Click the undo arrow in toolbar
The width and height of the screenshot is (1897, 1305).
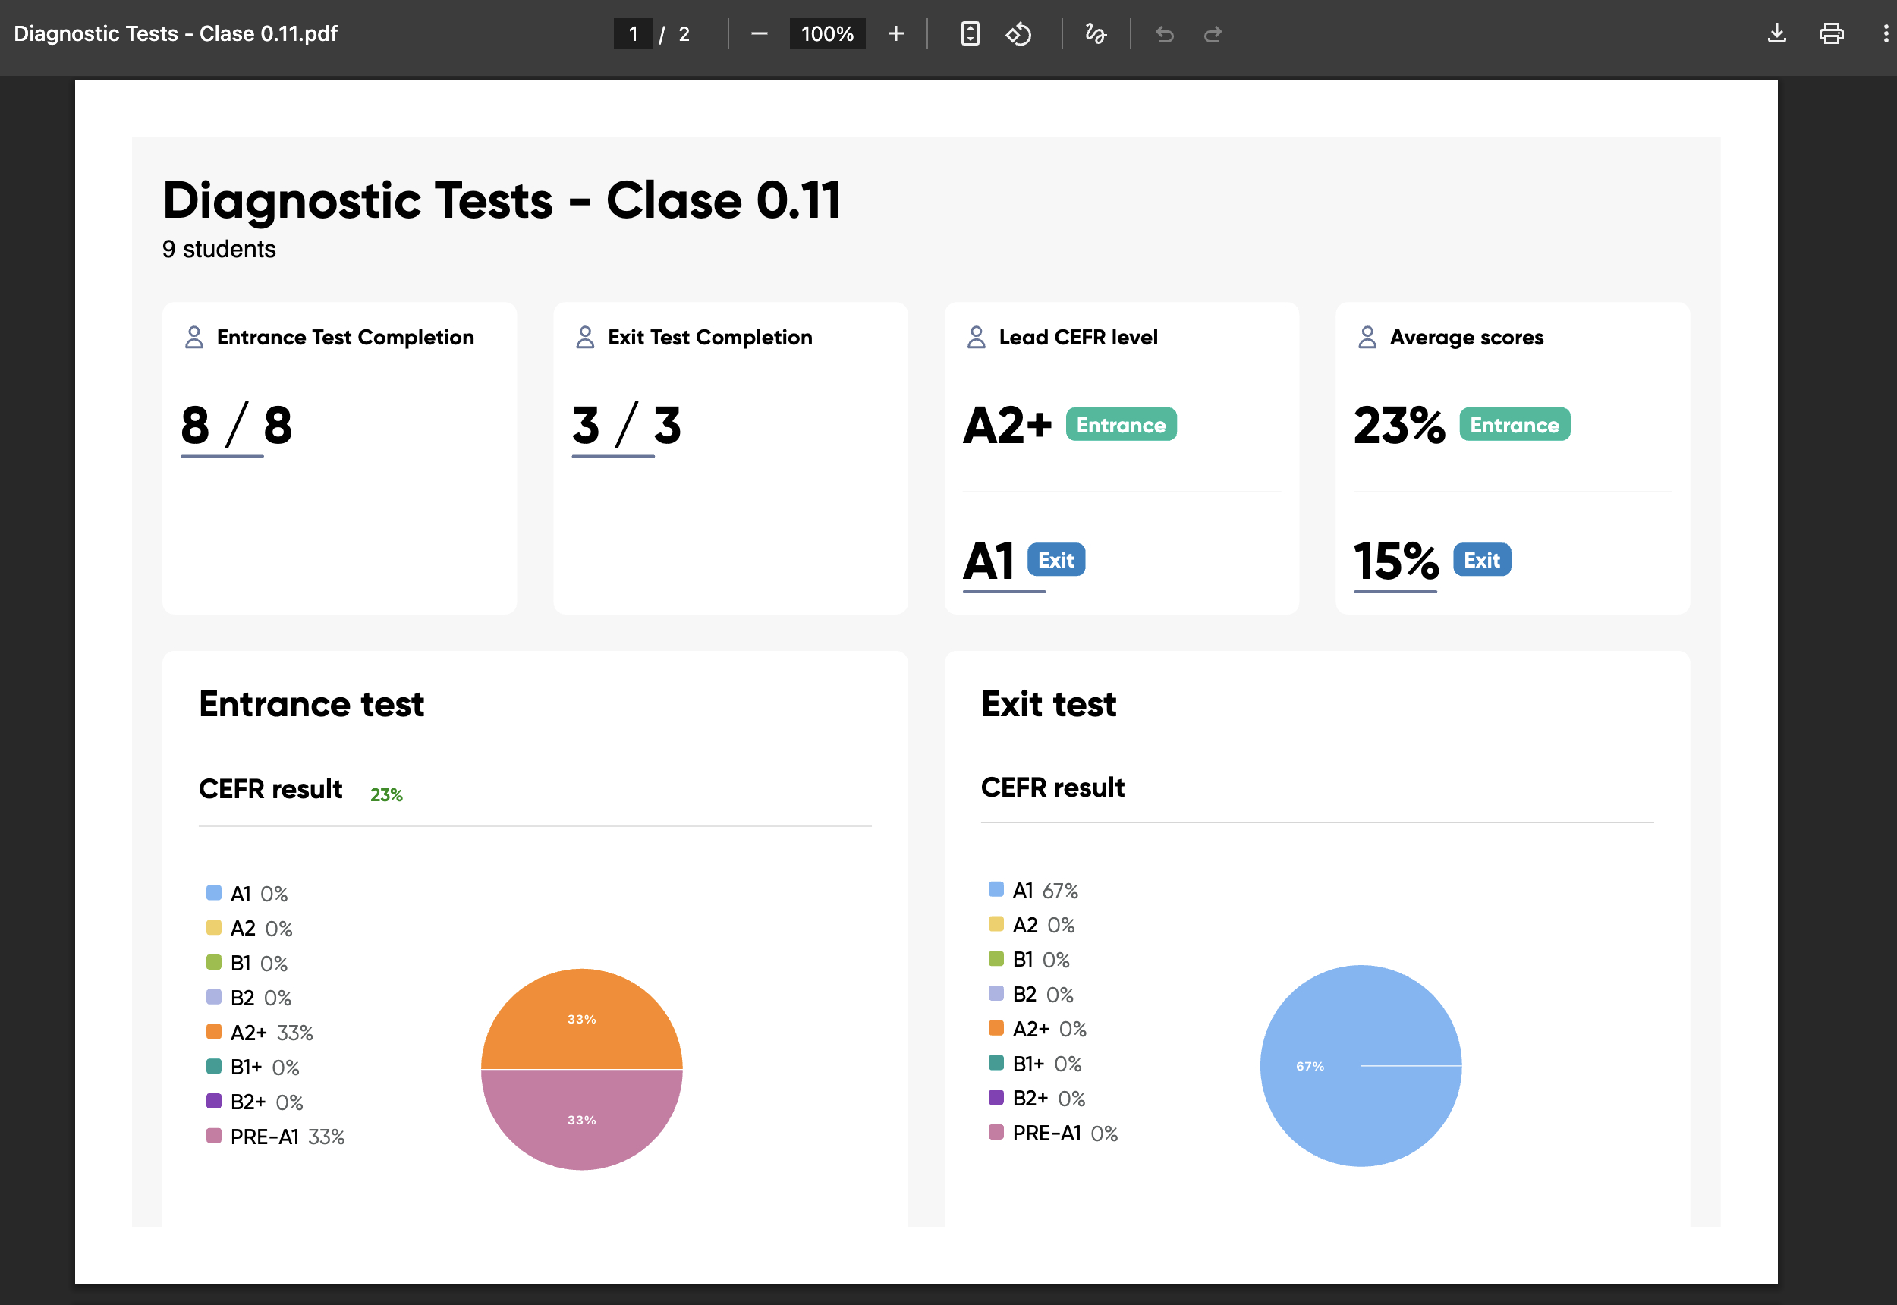(1164, 33)
